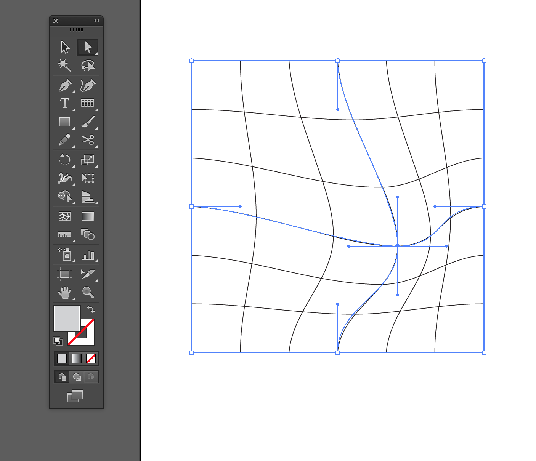Select the Selection tool black arrow
Image resolution: width=536 pixels, height=461 pixels.
pos(65,47)
